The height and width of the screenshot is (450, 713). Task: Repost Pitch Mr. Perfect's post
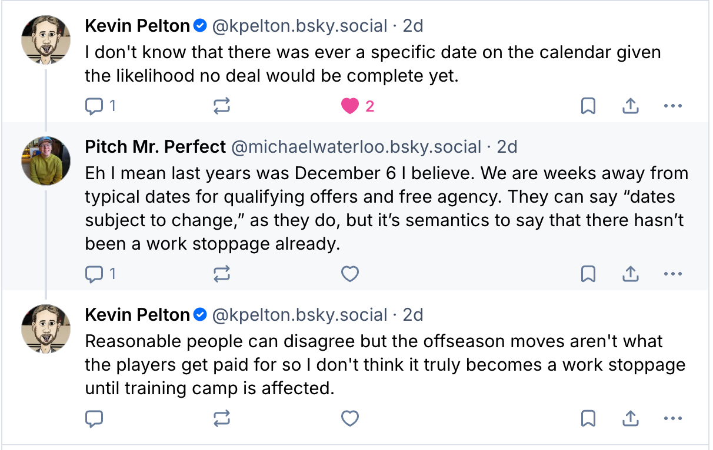[222, 274]
